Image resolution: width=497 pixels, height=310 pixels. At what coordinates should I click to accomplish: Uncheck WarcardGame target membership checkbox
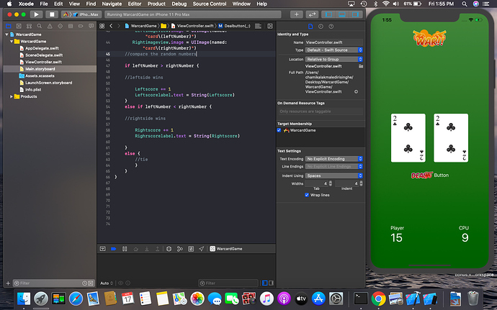[x=279, y=130]
